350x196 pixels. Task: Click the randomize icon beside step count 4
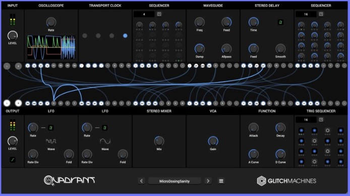pyautogui.click(x=159, y=14)
